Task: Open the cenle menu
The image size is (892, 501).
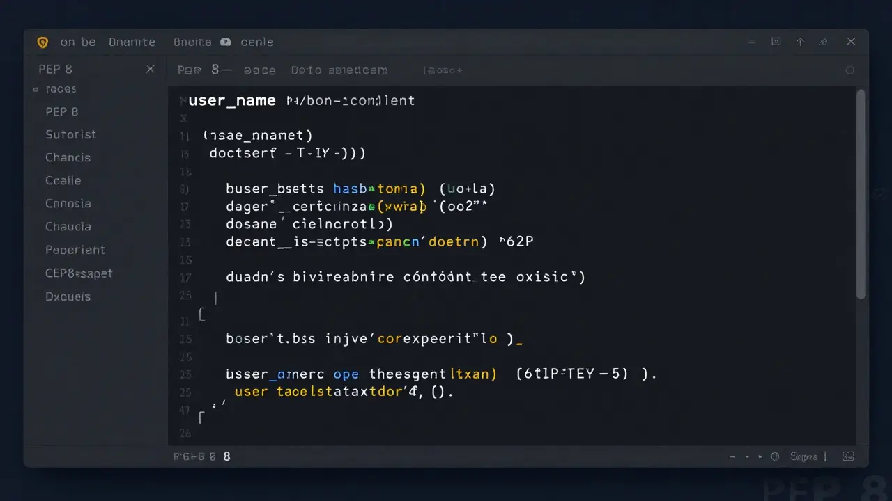Action: [x=257, y=42]
